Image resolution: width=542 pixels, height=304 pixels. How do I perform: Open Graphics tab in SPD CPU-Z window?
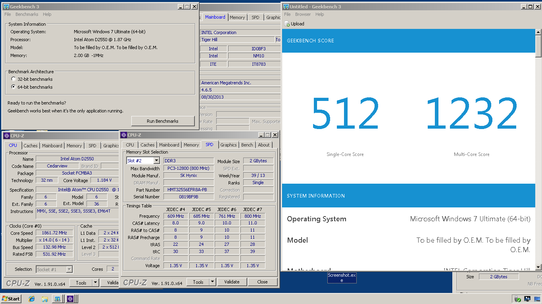(x=229, y=145)
